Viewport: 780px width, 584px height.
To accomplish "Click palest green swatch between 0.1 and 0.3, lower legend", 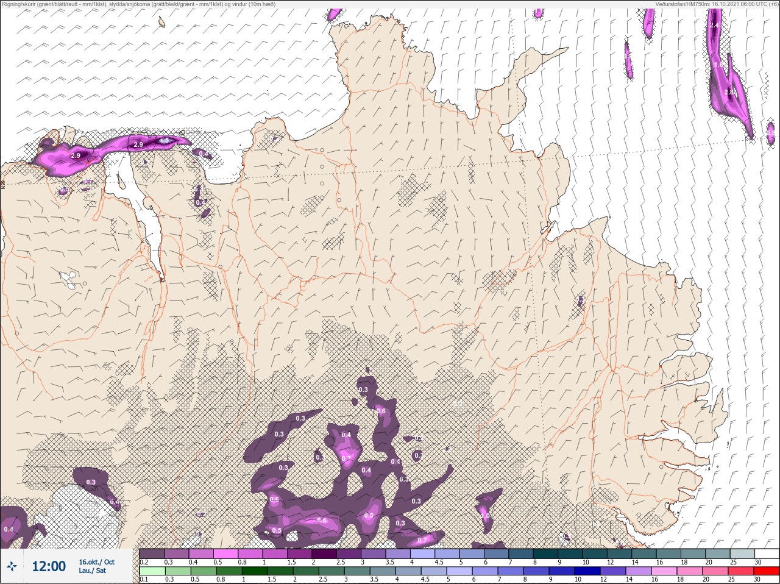I will [x=152, y=571].
